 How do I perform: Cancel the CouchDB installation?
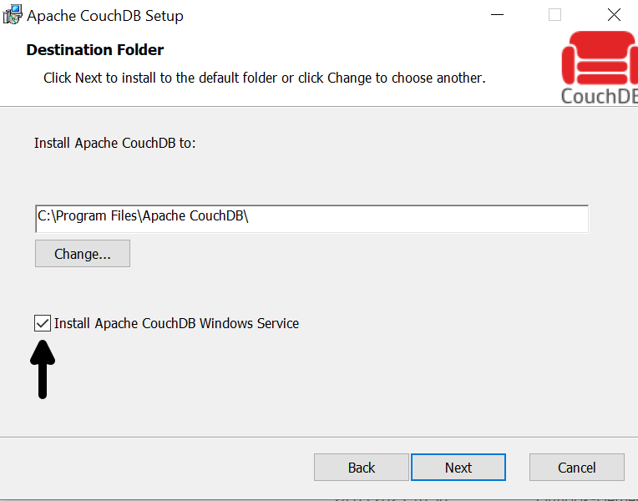(x=577, y=468)
